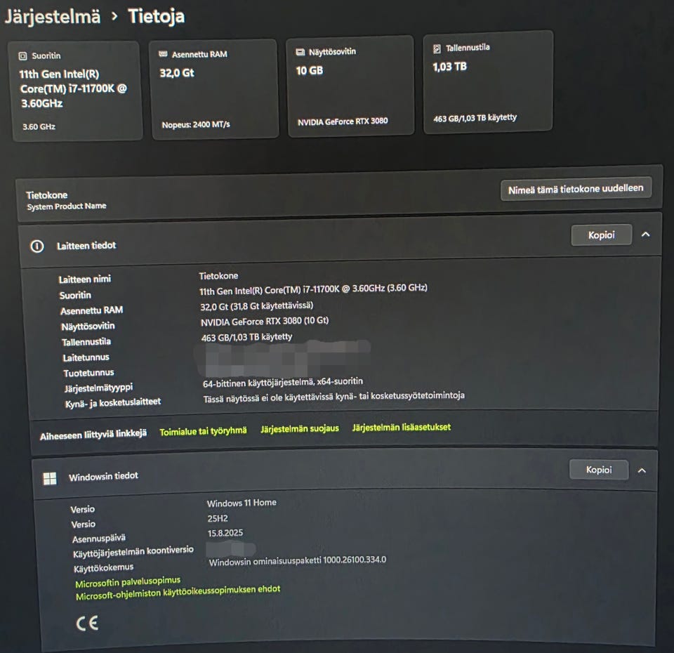Click the 'Kynä- ja kosketuslaitteet' label
Screen dimensions: 674x653
(113, 403)
